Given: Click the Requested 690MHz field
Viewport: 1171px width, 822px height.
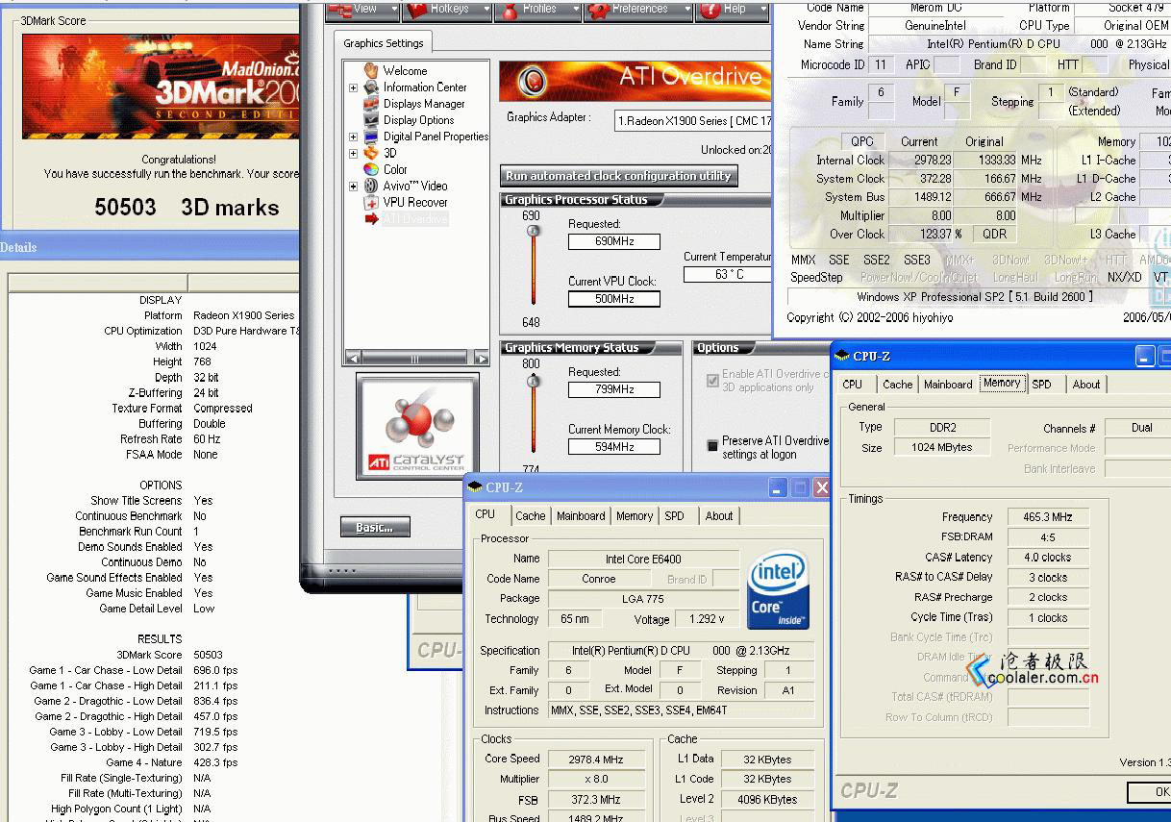Looking at the screenshot, I should 614,241.
